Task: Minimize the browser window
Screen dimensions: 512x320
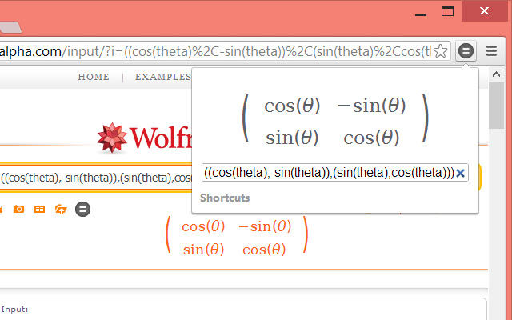Action: (421, 13)
